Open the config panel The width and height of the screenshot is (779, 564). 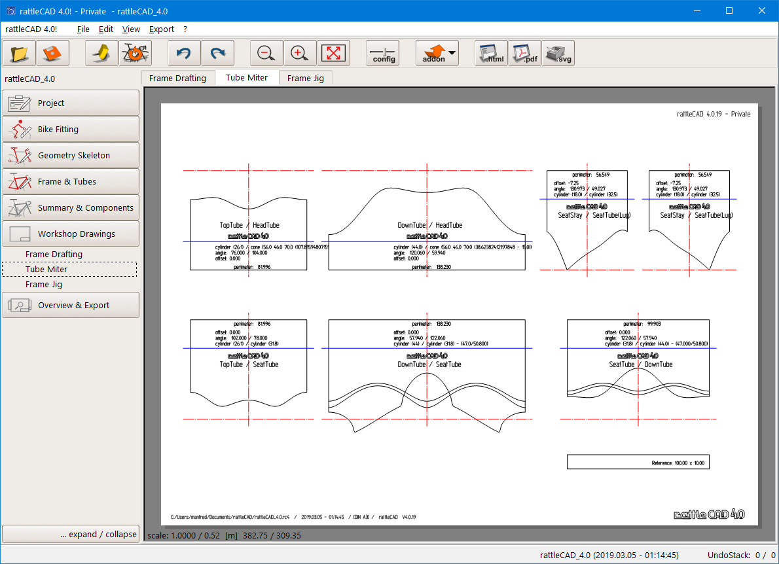(382, 53)
